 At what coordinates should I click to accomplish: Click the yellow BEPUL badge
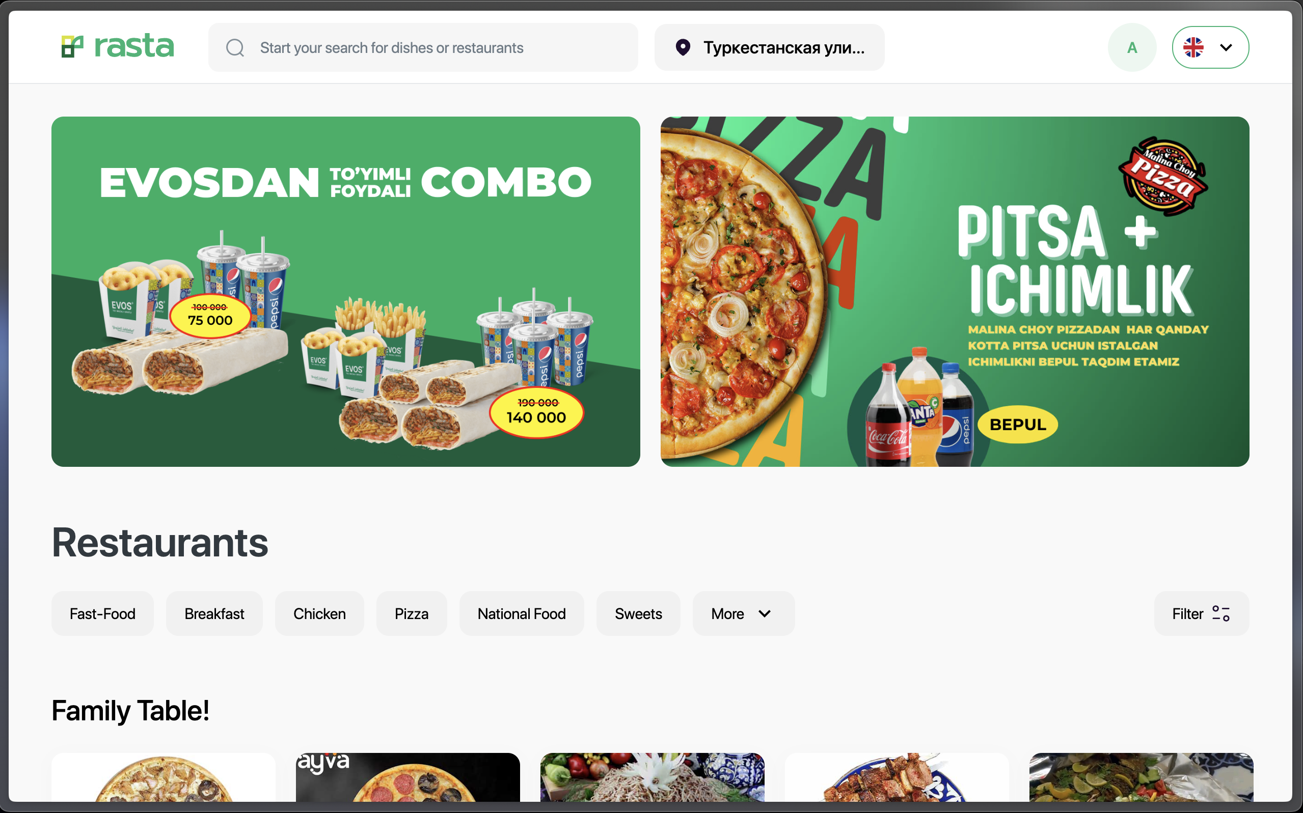point(1017,424)
